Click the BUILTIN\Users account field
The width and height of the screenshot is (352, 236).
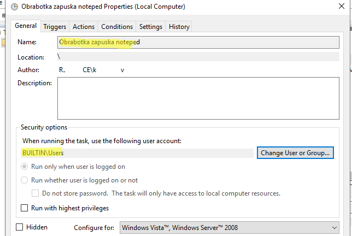[x=137, y=153]
